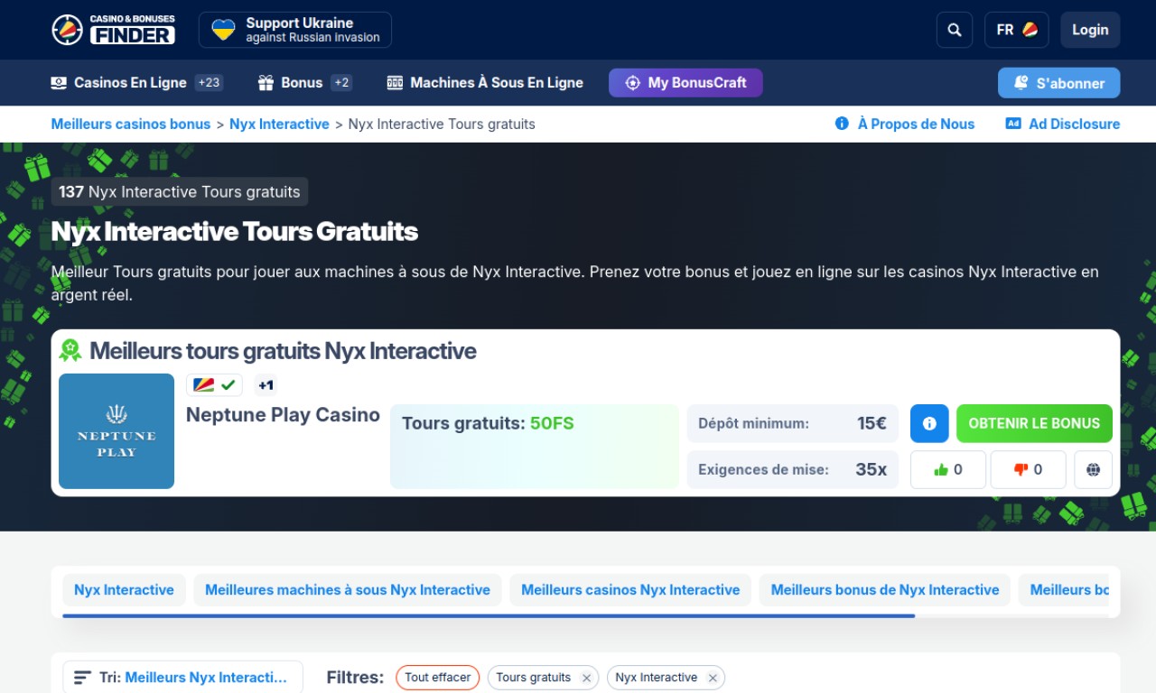
Task: Expand the +23 casinos badge
Action: click(209, 82)
